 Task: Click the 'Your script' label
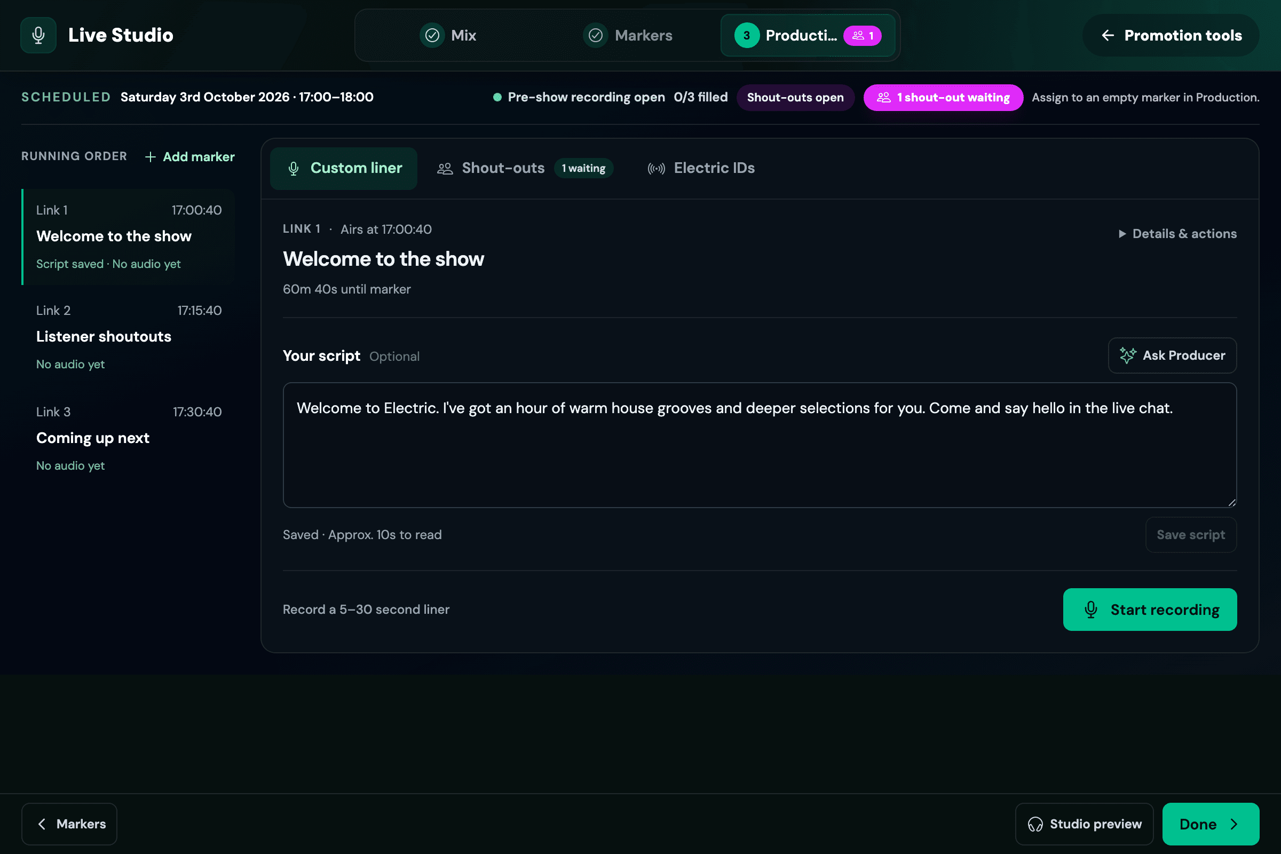[321, 356]
